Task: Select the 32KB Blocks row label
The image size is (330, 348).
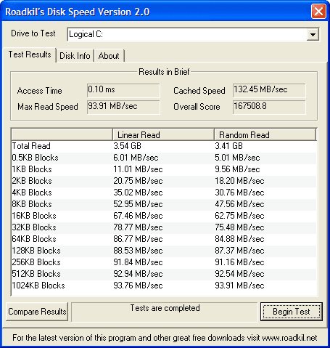Action: point(34,227)
